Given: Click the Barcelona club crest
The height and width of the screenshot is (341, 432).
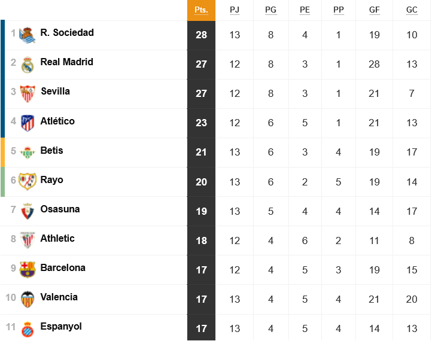Looking at the screenshot, I should pos(28,270).
